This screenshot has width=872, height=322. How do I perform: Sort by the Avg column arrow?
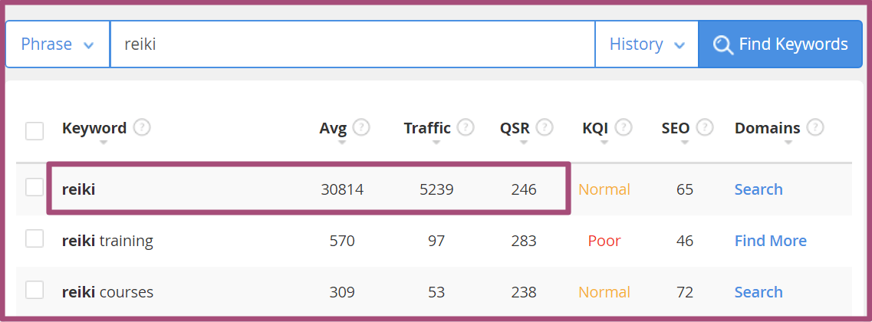click(341, 143)
